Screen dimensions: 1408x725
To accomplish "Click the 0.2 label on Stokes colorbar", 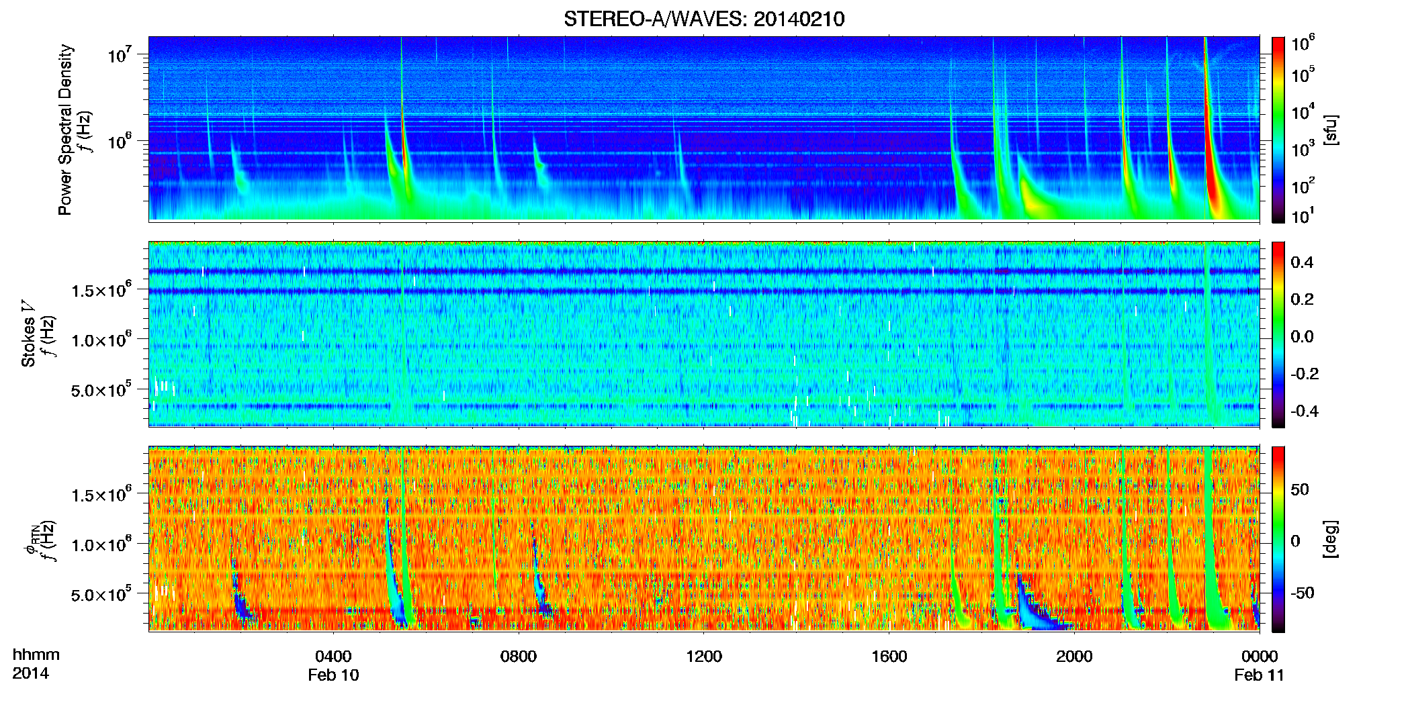I will [1302, 299].
